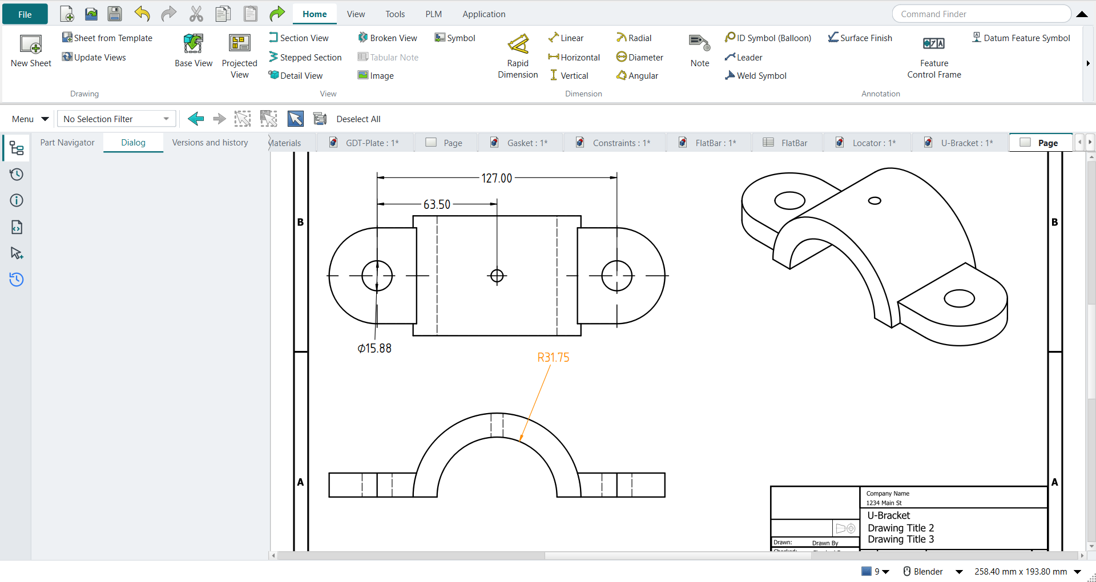Image resolution: width=1096 pixels, height=582 pixels.
Task: Open the PLM ribbon tab
Action: point(433,14)
